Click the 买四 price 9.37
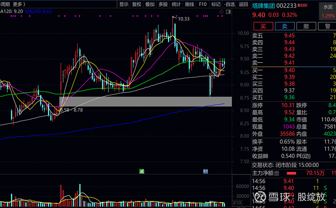The image size is (336, 208). 289,90
